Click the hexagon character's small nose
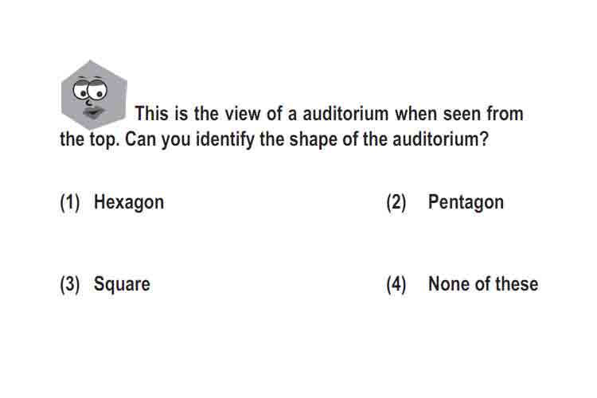This screenshot has width=597, height=398. coord(88,102)
